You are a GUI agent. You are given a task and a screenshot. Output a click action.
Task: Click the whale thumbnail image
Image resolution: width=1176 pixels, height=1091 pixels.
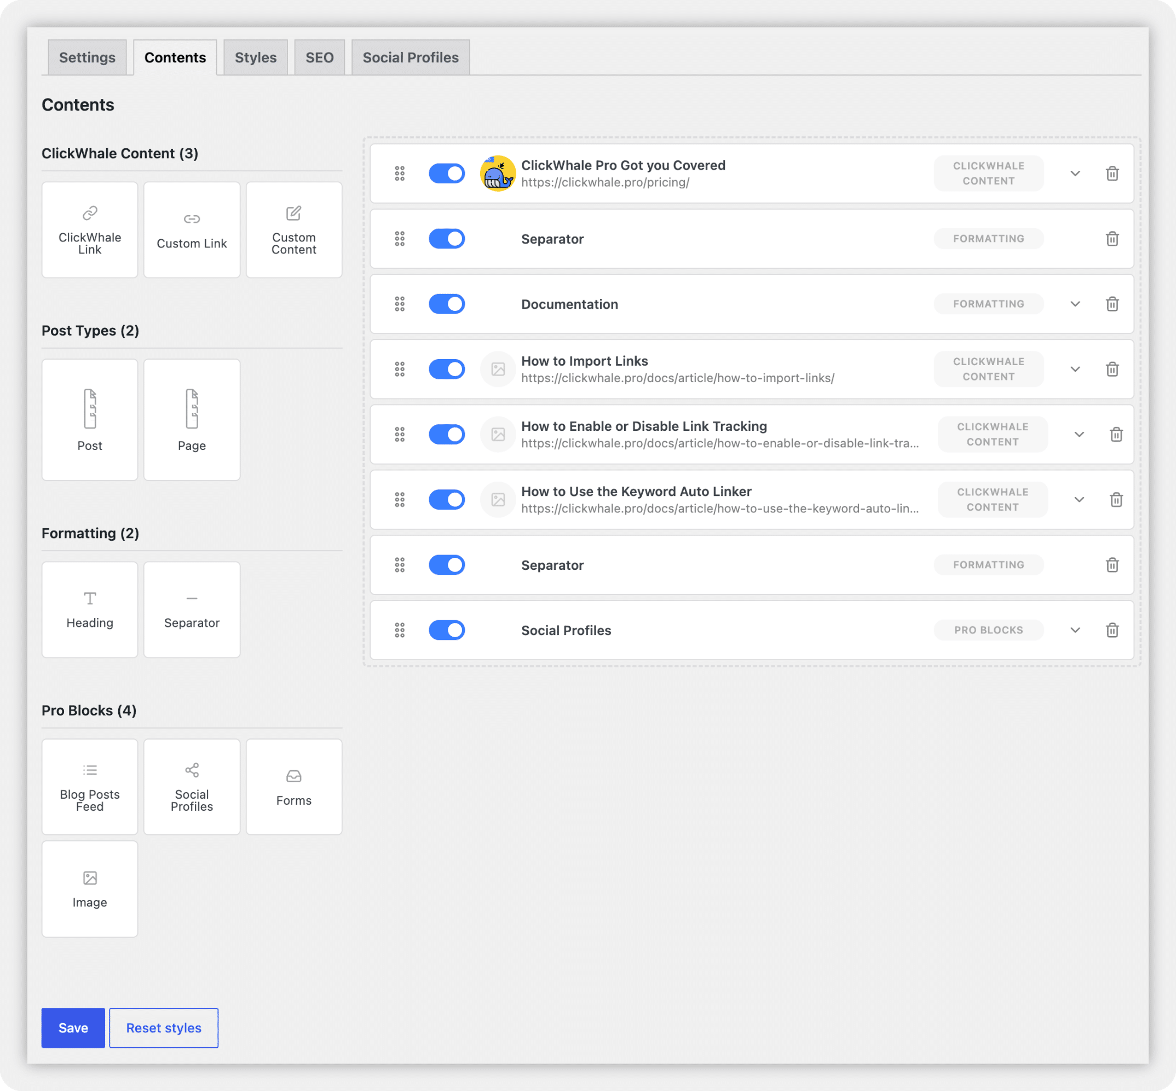[498, 174]
